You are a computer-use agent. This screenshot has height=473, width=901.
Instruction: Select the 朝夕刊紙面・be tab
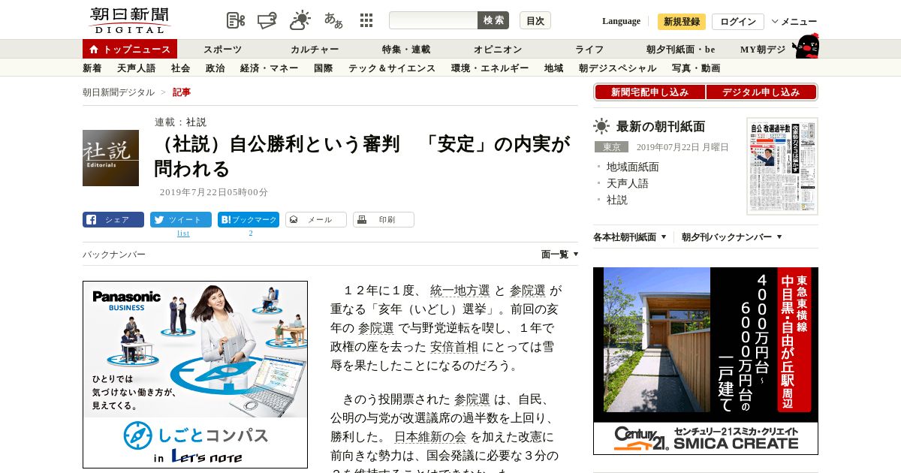[x=681, y=50]
